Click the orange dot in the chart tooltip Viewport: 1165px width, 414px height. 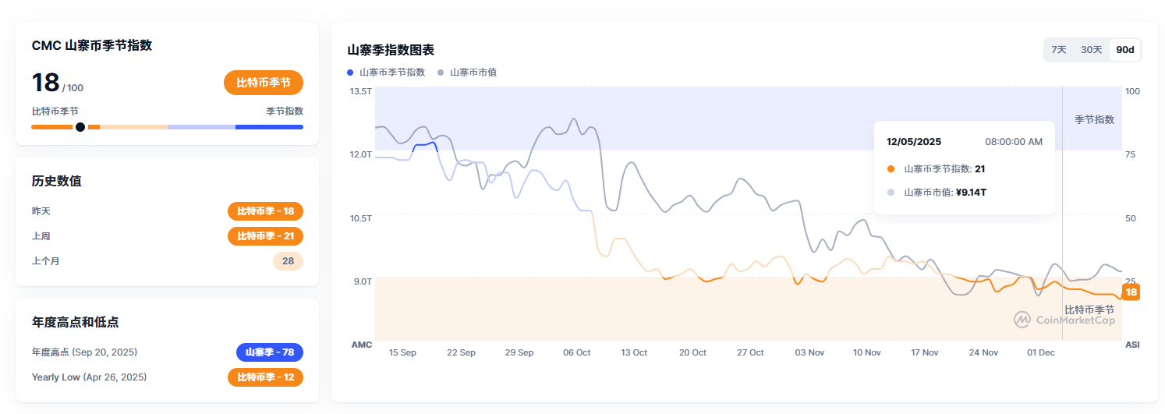tap(891, 169)
